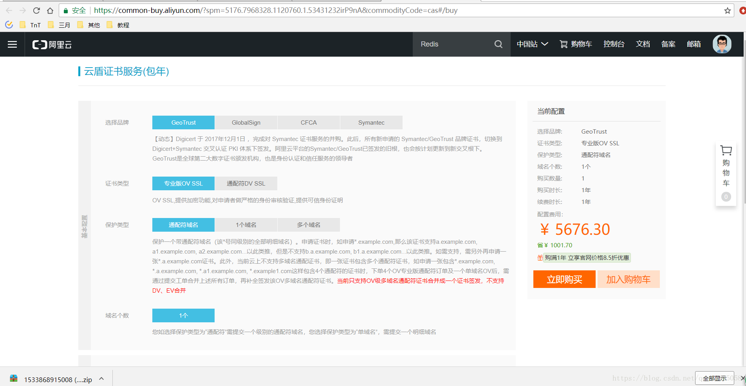Expand download item options chevron
The width and height of the screenshot is (746, 386).
click(x=101, y=379)
